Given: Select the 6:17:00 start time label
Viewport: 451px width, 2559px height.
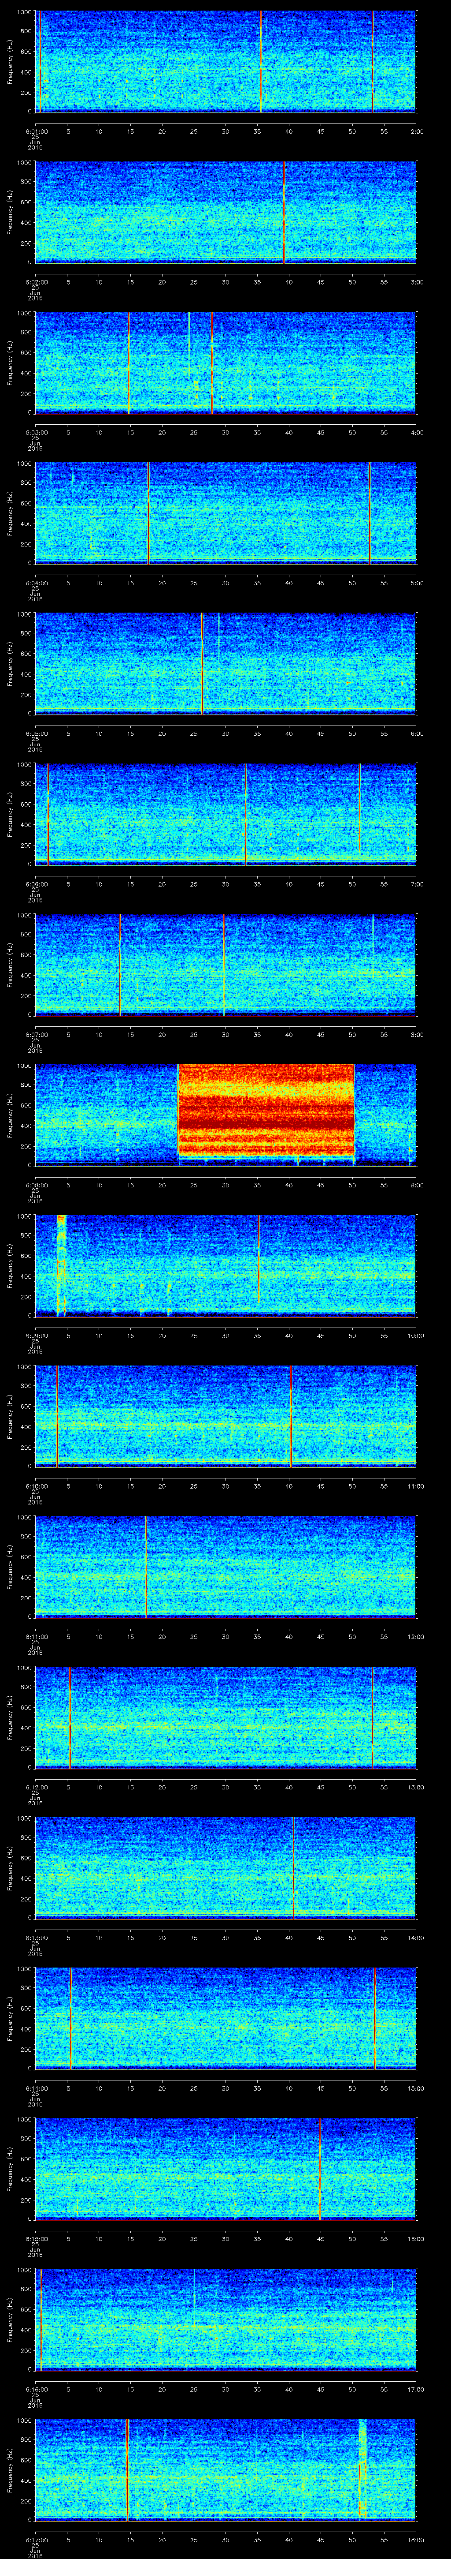Looking at the screenshot, I should tap(36, 2539).
